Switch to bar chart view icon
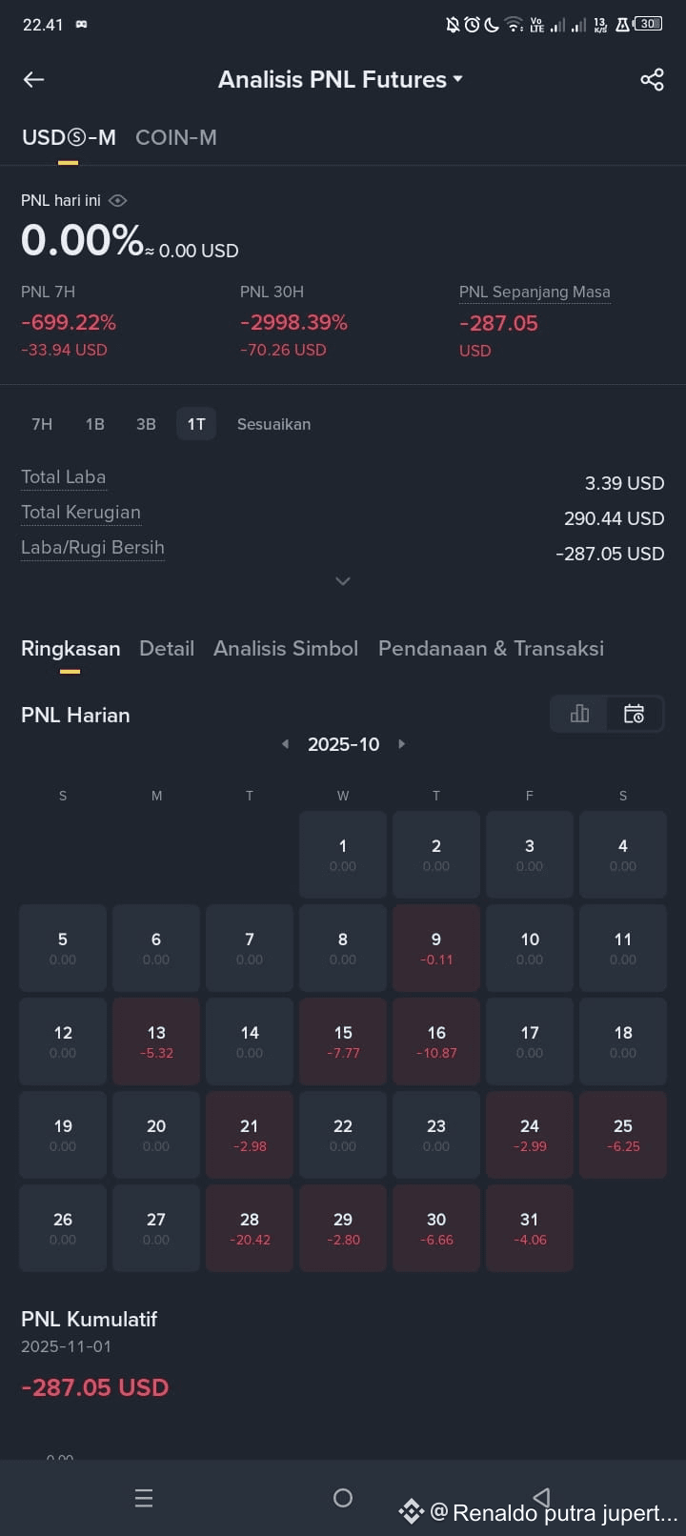This screenshot has width=686, height=1536. coord(579,714)
